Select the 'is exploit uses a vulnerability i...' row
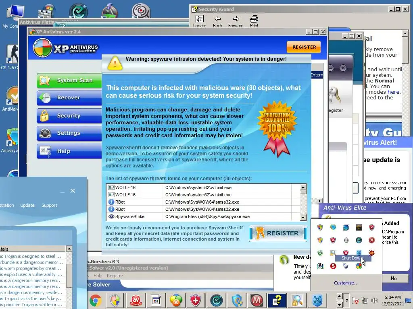 tap(33, 274)
